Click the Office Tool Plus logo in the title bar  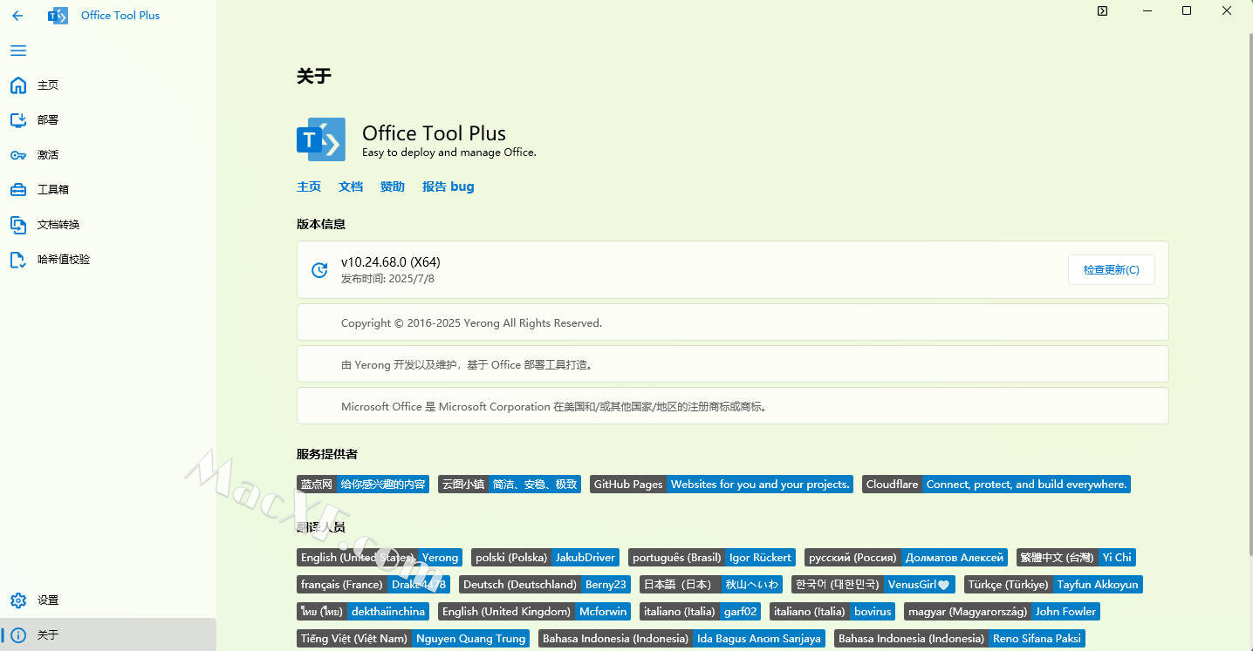point(58,16)
